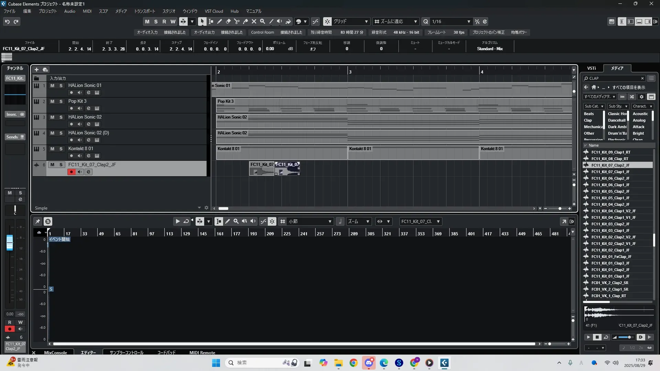Mute the HALion Sonic 01 track
The image size is (660, 371).
[52, 86]
